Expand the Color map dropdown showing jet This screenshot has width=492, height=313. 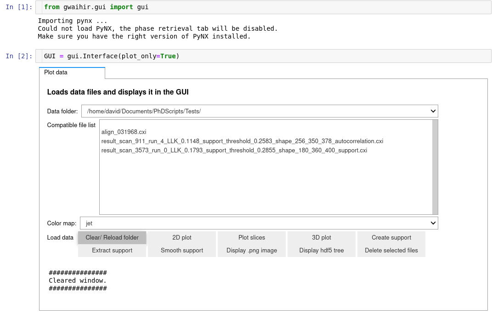[x=259, y=223]
